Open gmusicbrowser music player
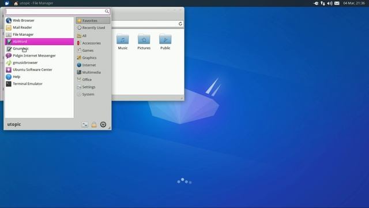369x208 pixels. (39, 63)
